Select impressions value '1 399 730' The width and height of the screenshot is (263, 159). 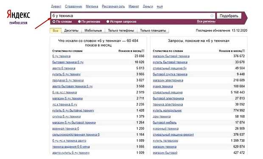238,141
